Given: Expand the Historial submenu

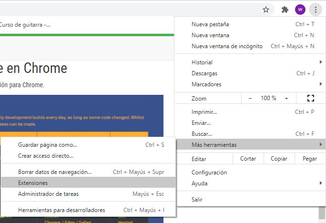Looking at the screenshot, I should tap(250, 62).
